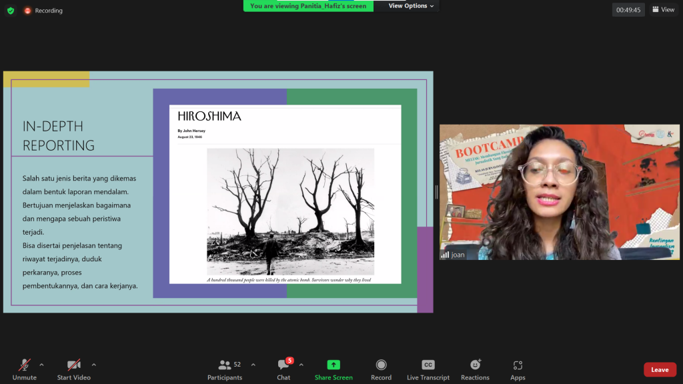Viewport: 683px width, 384px height.
Task: Click the joan name label on video
Action: [x=458, y=255]
